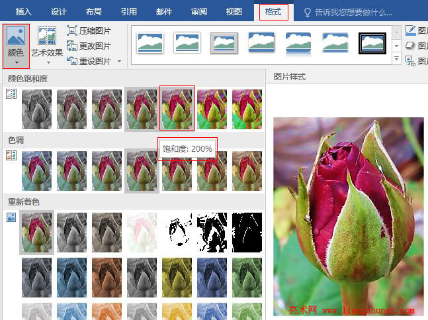Switch to the 设计 tab
The height and width of the screenshot is (320, 428).
[59, 11]
